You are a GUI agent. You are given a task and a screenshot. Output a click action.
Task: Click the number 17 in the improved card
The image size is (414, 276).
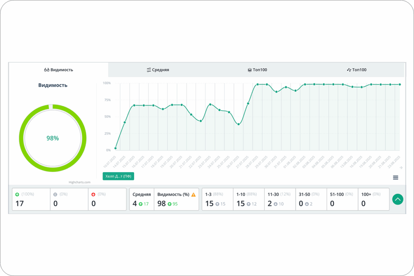coord(19,203)
